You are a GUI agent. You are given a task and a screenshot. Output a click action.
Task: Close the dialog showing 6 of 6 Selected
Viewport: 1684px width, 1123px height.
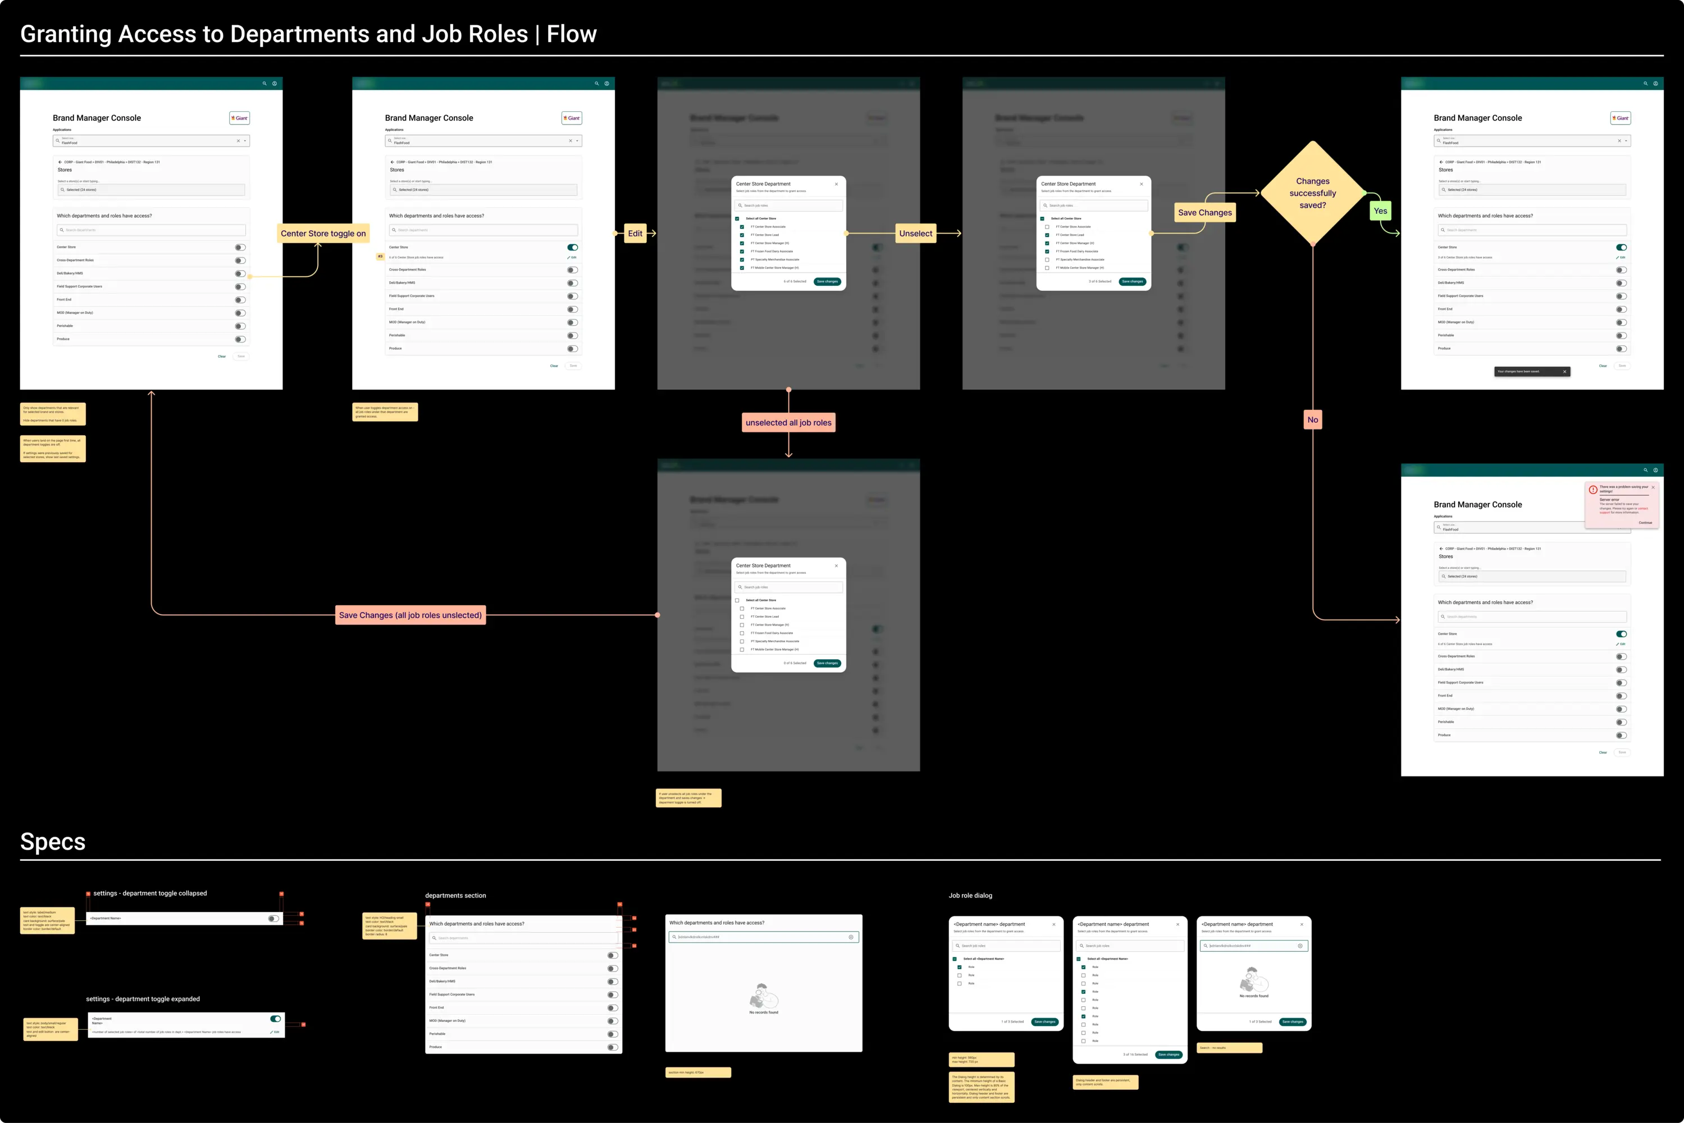[836, 184]
